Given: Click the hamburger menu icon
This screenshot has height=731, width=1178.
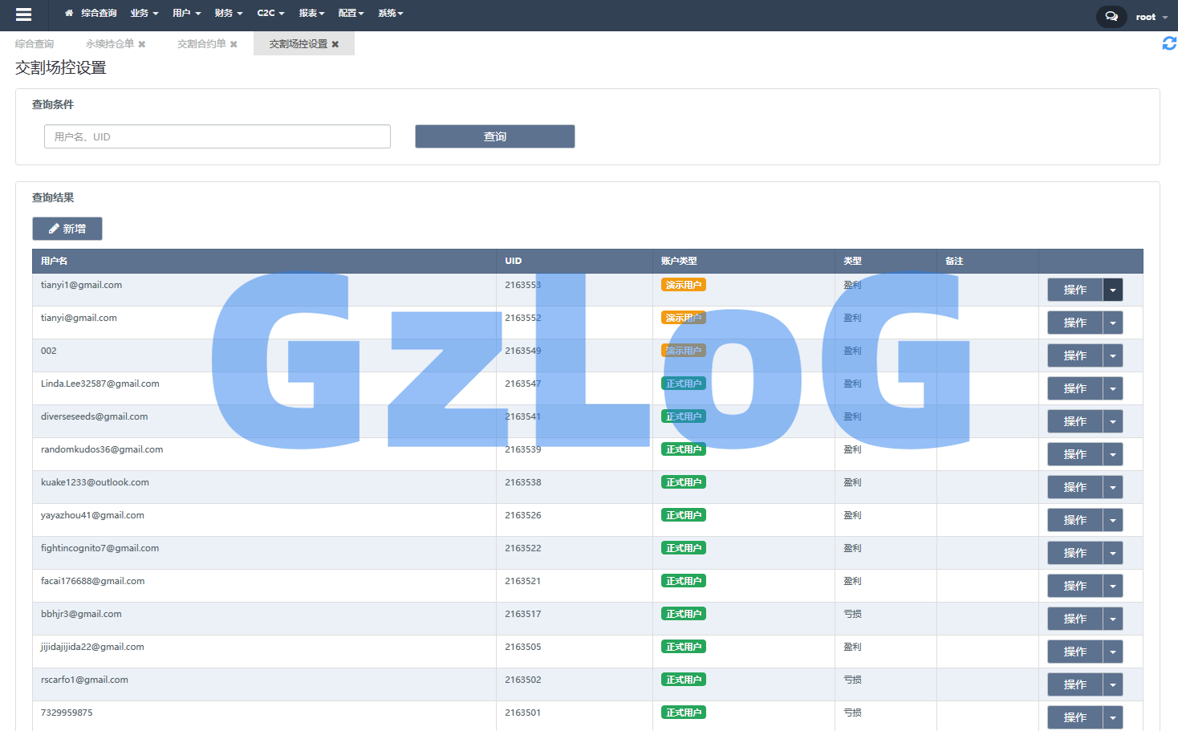Looking at the screenshot, I should tap(23, 14).
